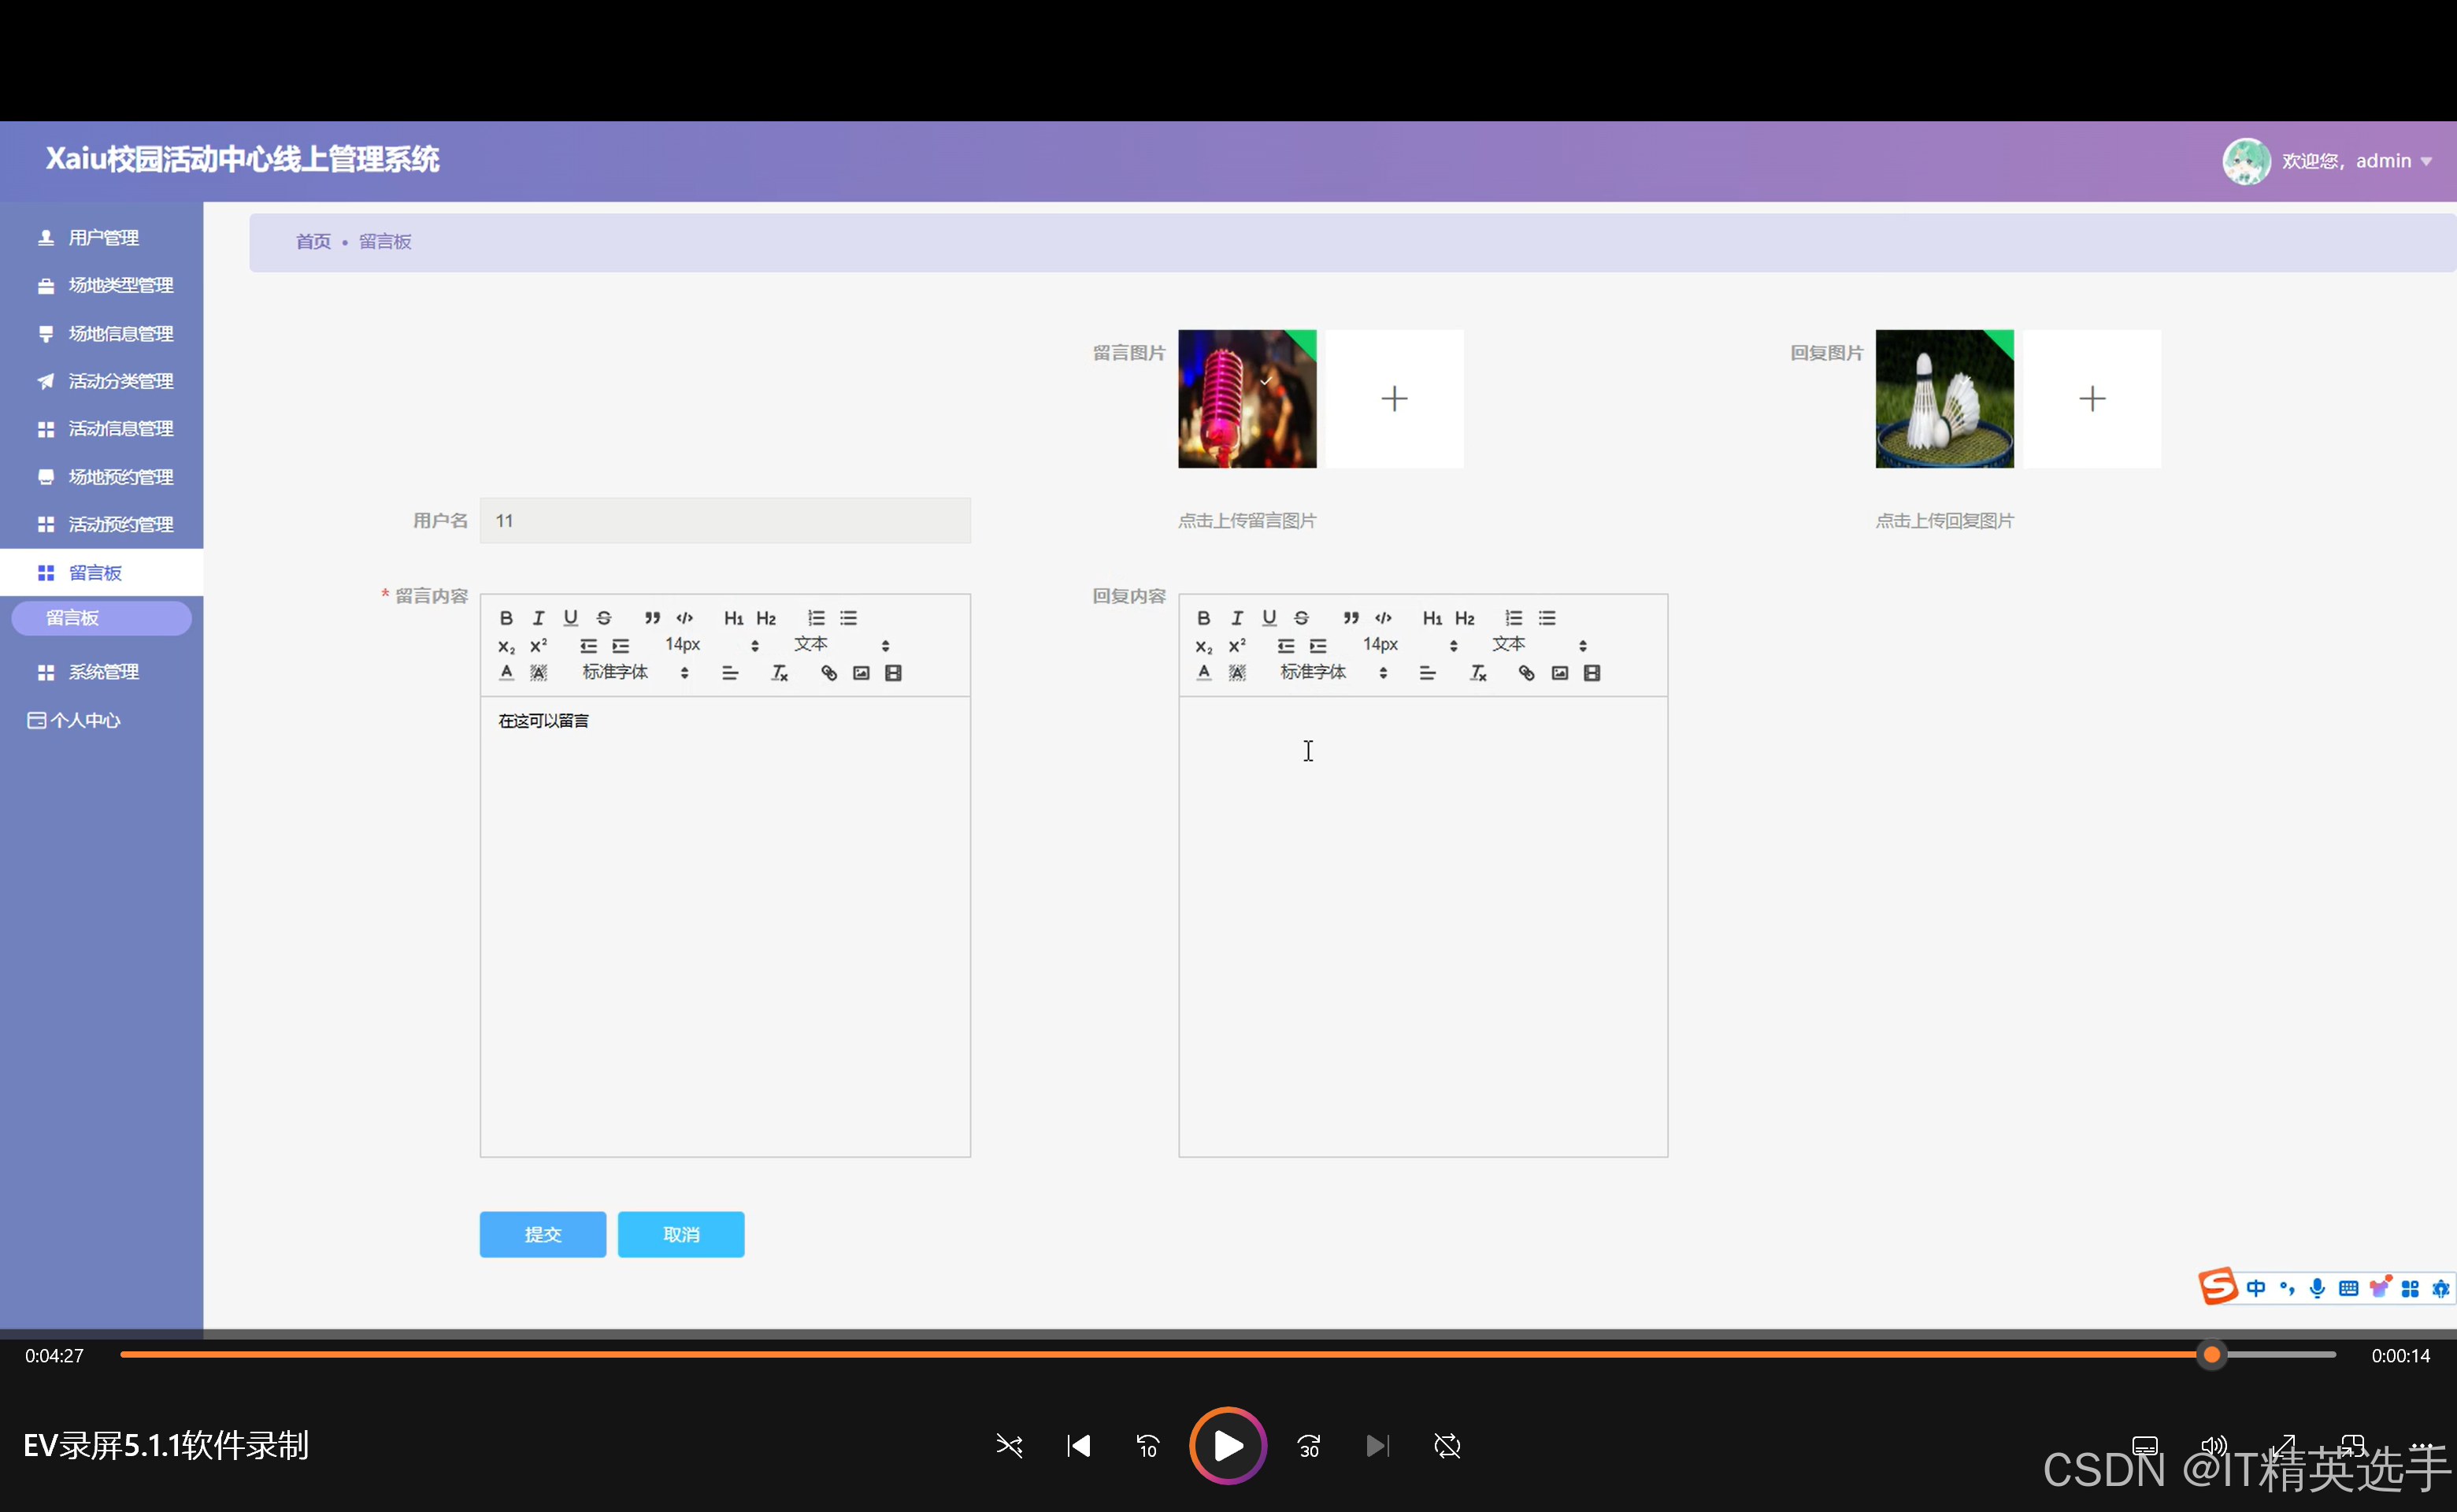Image resolution: width=2457 pixels, height=1512 pixels.
Task: Insert blockquote in the 回复内容 editor
Action: coord(1351,618)
